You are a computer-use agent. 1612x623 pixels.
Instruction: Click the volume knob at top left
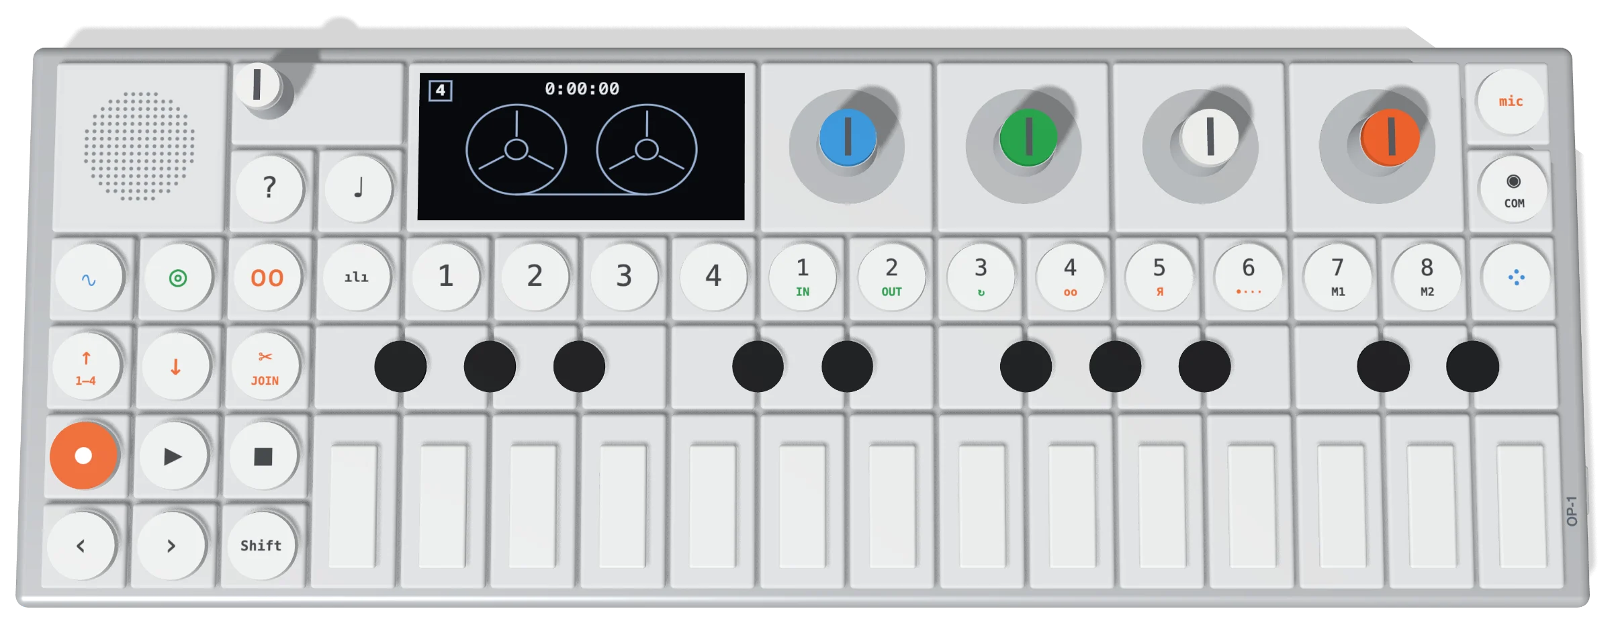point(257,85)
